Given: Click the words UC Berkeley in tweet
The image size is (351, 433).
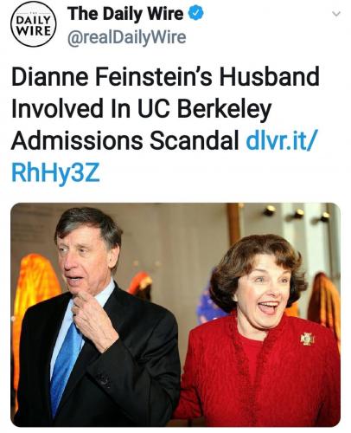Looking at the screenshot, I should point(204,109).
